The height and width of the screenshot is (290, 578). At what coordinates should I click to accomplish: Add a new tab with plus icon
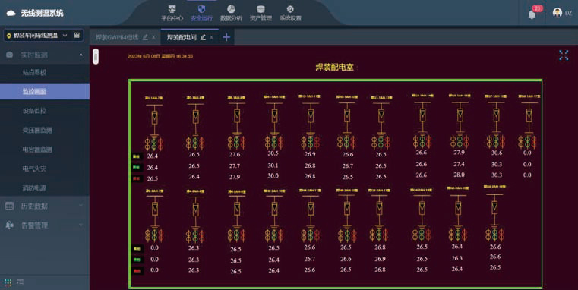click(x=226, y=37)
